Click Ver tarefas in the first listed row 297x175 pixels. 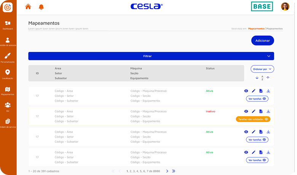click(x=257, y=99)
